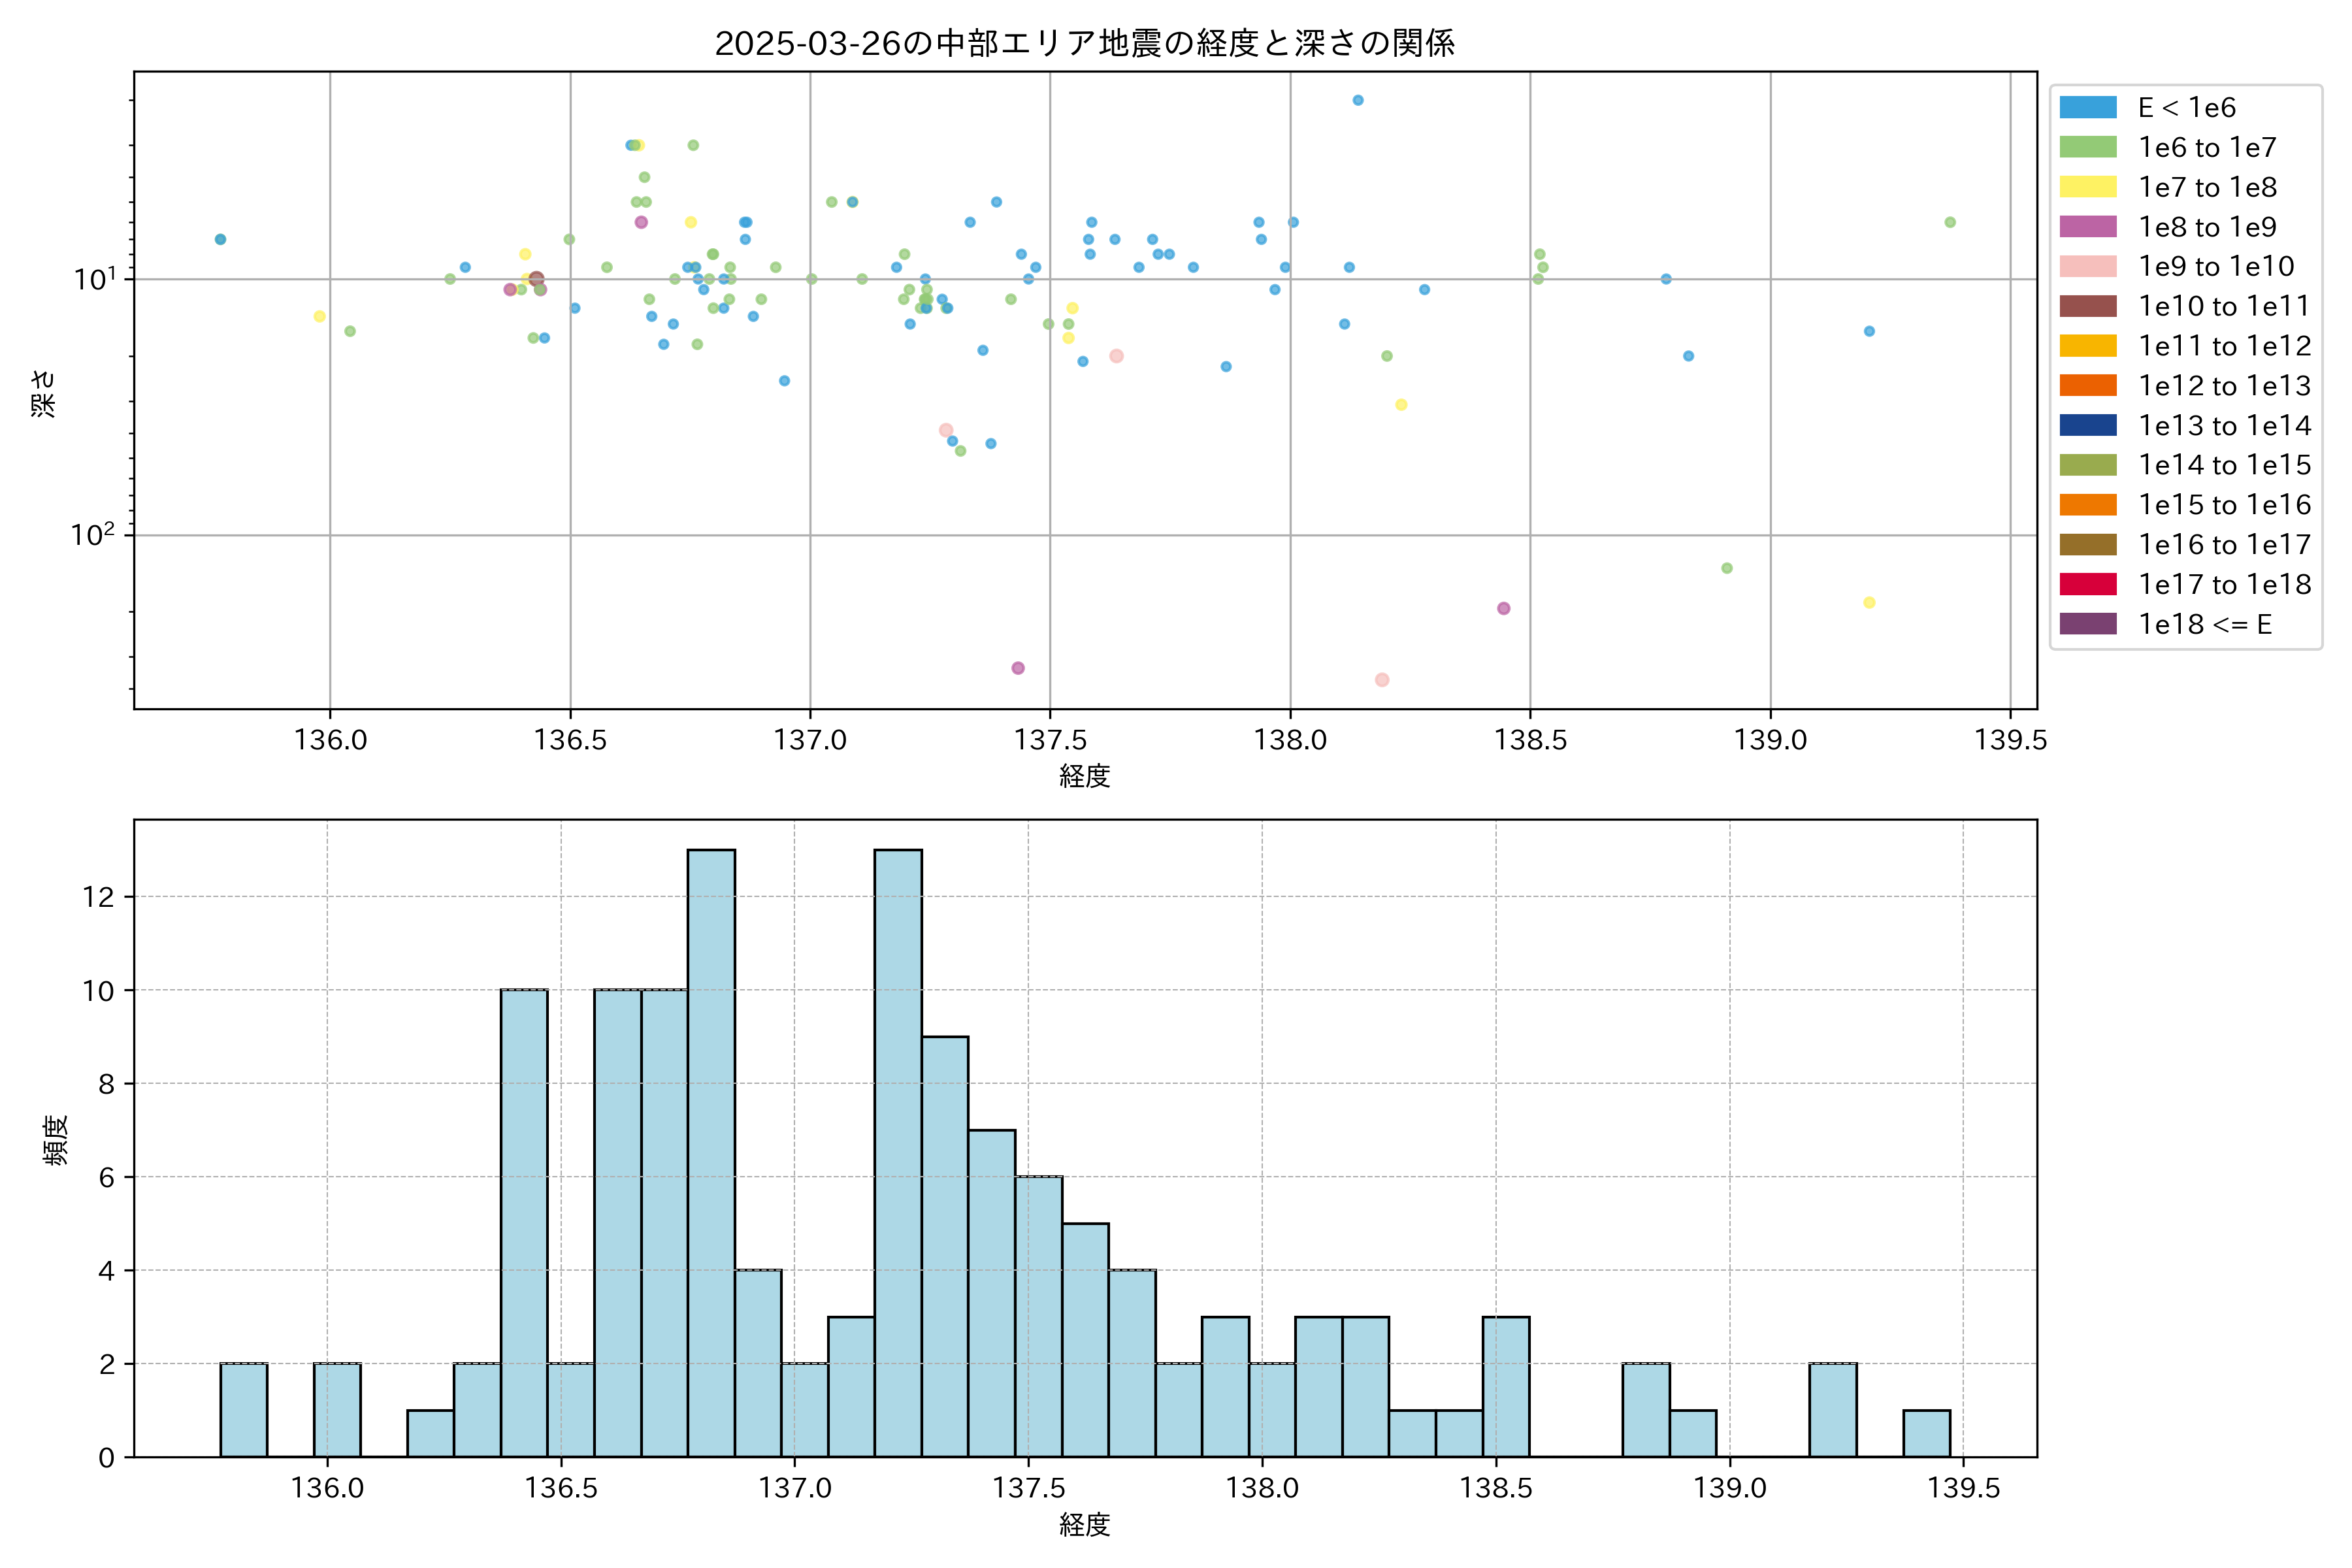Click the tallest histogram bar near 136.8

tap(711, 1150)
